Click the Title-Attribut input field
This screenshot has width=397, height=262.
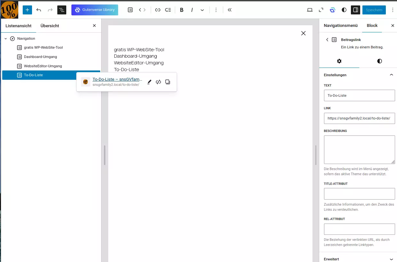tap(360, 194)
